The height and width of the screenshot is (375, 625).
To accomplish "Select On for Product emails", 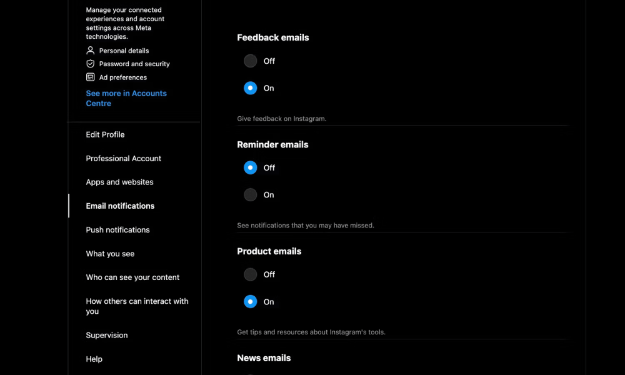I will pyautogui.click(x=251, y=302).
